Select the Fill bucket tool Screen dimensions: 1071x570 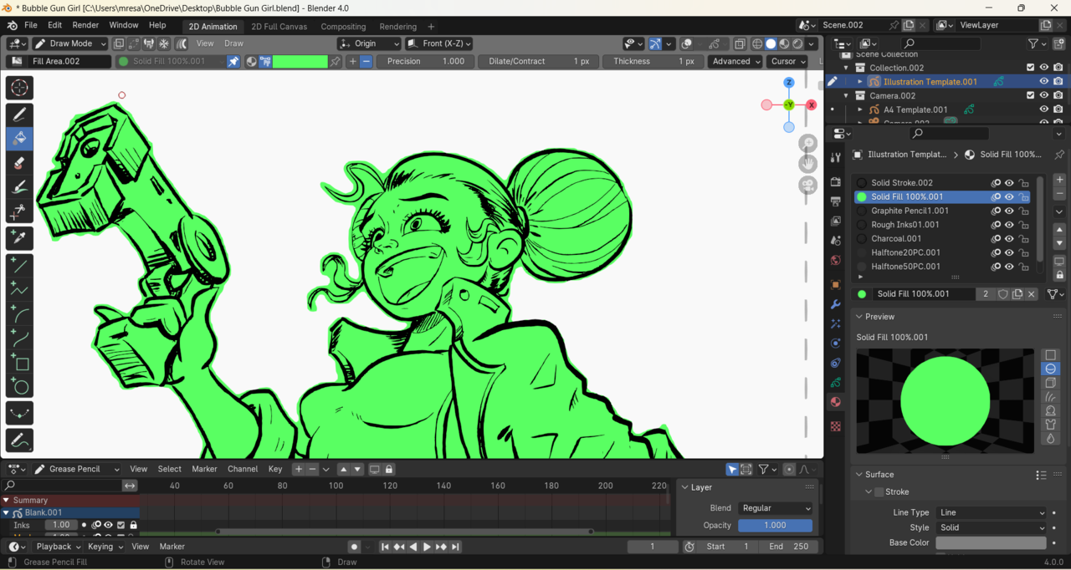19,139
